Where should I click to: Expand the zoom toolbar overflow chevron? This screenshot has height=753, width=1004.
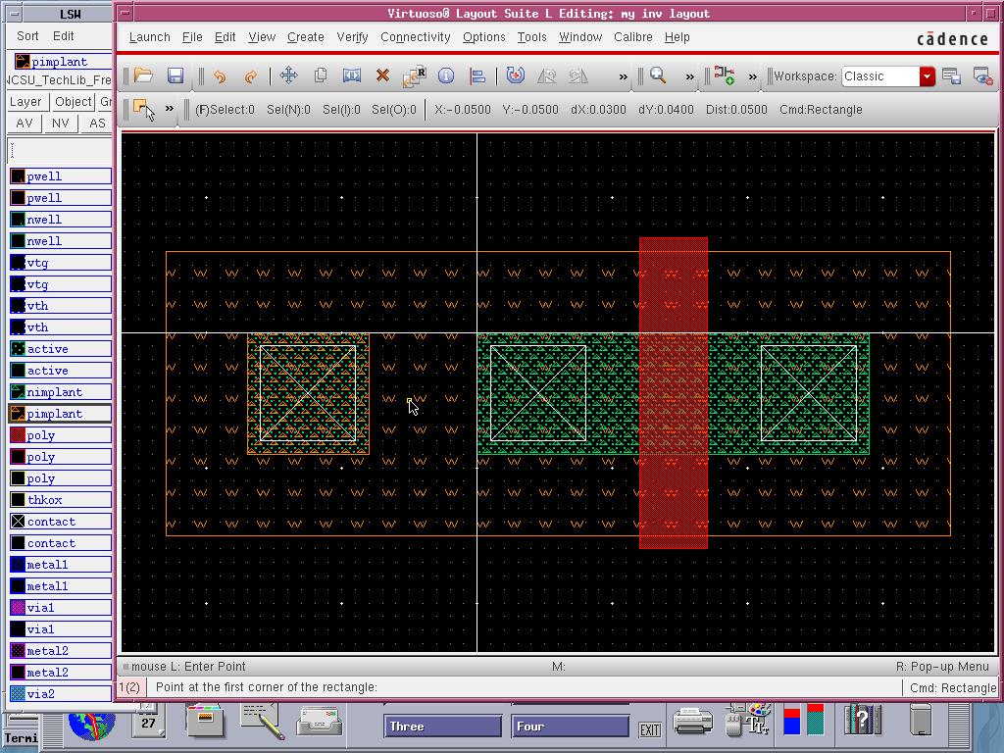click(x=689, y=76)
